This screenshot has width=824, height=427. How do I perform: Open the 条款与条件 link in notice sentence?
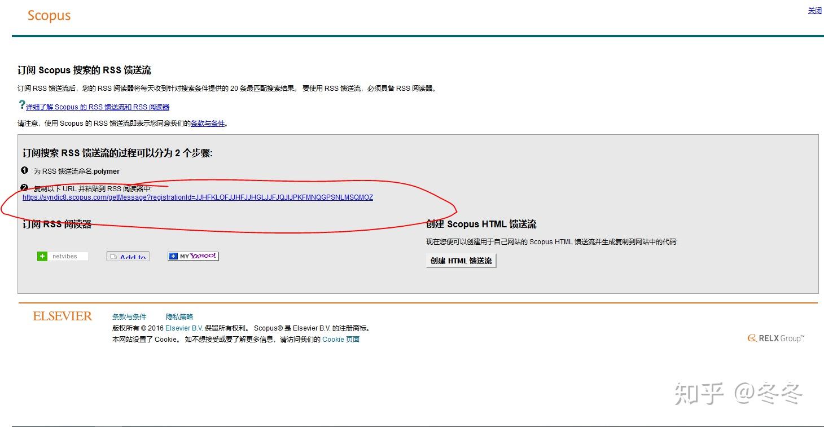[x=208, y=123]
